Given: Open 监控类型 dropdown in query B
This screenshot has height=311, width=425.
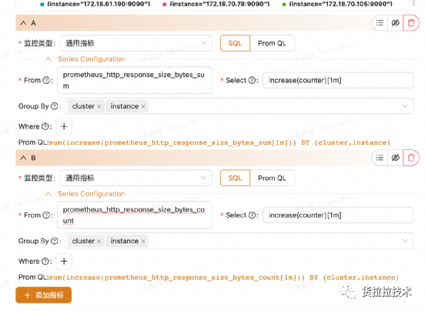Looking at the screenshot, I should click(x=136, y=178).
